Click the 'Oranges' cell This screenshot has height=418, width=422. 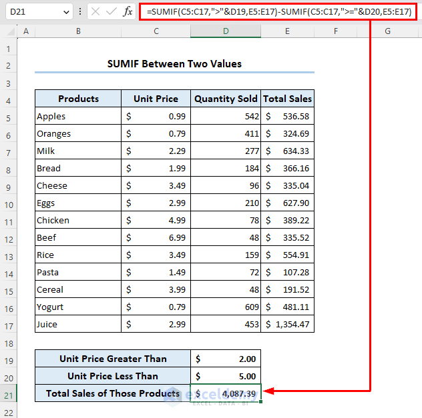click(78, 133)
